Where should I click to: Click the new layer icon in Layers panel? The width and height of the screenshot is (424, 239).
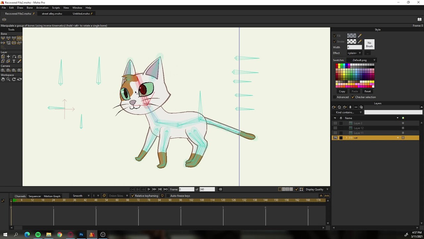pyautogui.click(x=334, y=107)
